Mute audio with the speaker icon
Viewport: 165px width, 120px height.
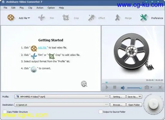[x=123, y=88]
